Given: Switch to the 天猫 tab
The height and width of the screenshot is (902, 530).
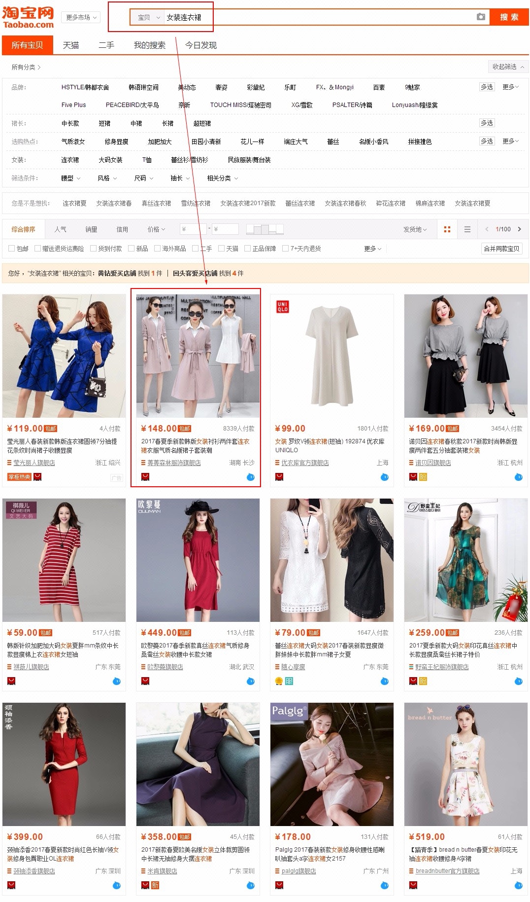Looking at the screenshot, I should click(x=71, y=45).
